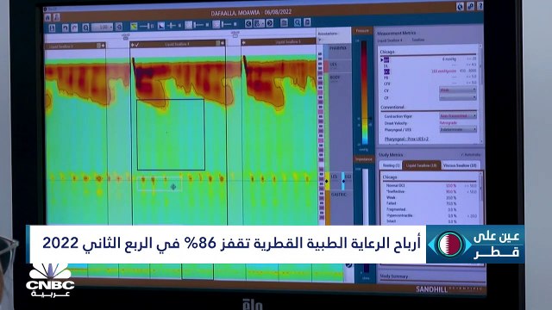The height and width of the screenshot is (310, 552).
Task: Click the left arrow on the Liquid Swallow 4 header
Action: pyautogui.click(x=133, y=45)
